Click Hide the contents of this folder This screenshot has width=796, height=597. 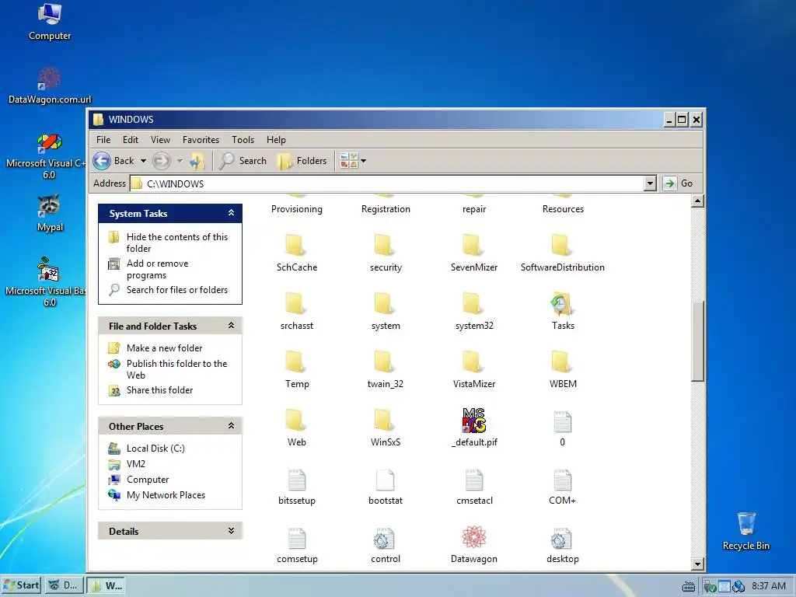177,243
